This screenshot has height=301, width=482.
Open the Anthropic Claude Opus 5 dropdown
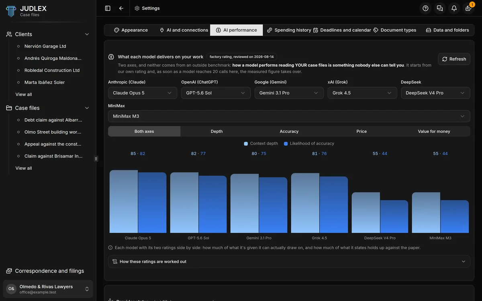point(143,93)
